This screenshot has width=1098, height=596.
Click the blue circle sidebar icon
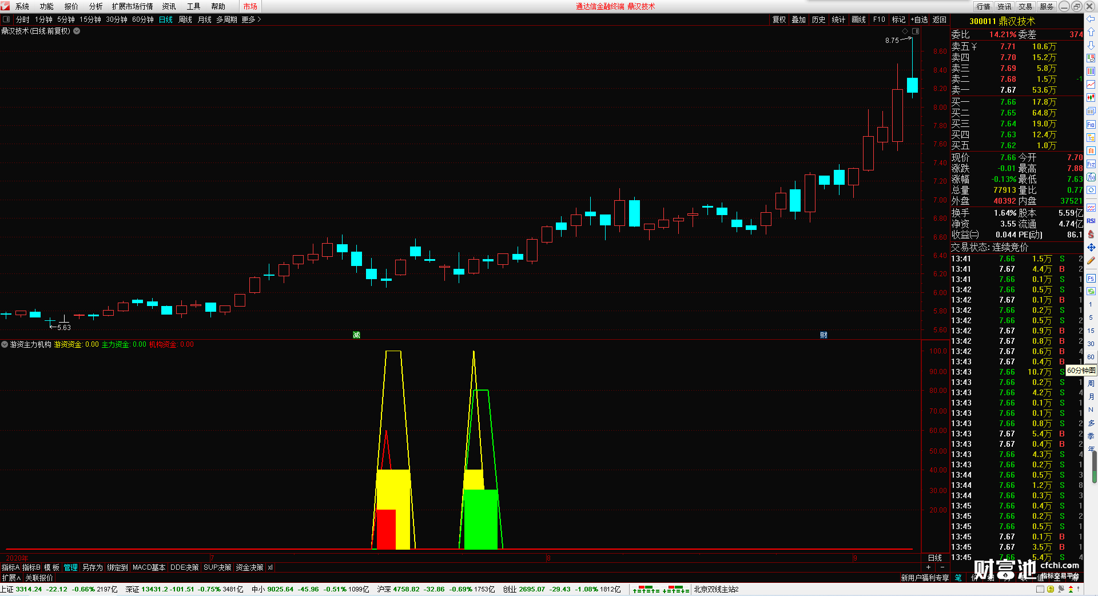point(1091,190)
